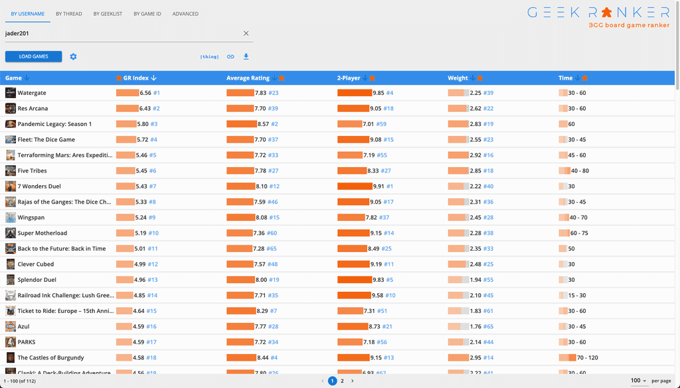The width and height of the screenshot is (680, 388).
Task: Go to previous page with left chevron
Action: click(x=323, y=381)
